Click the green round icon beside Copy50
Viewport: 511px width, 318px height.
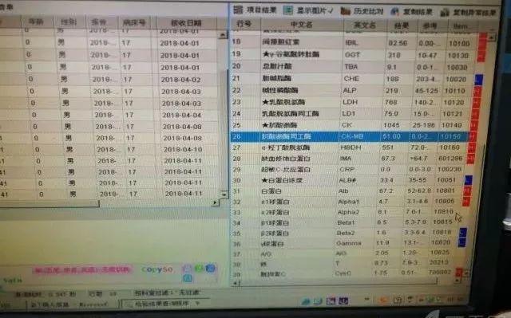pyautogui.click(x=198, y=269)
